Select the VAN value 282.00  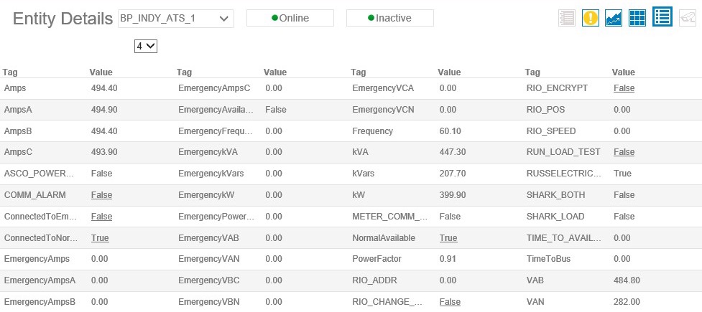pos(627,302)
